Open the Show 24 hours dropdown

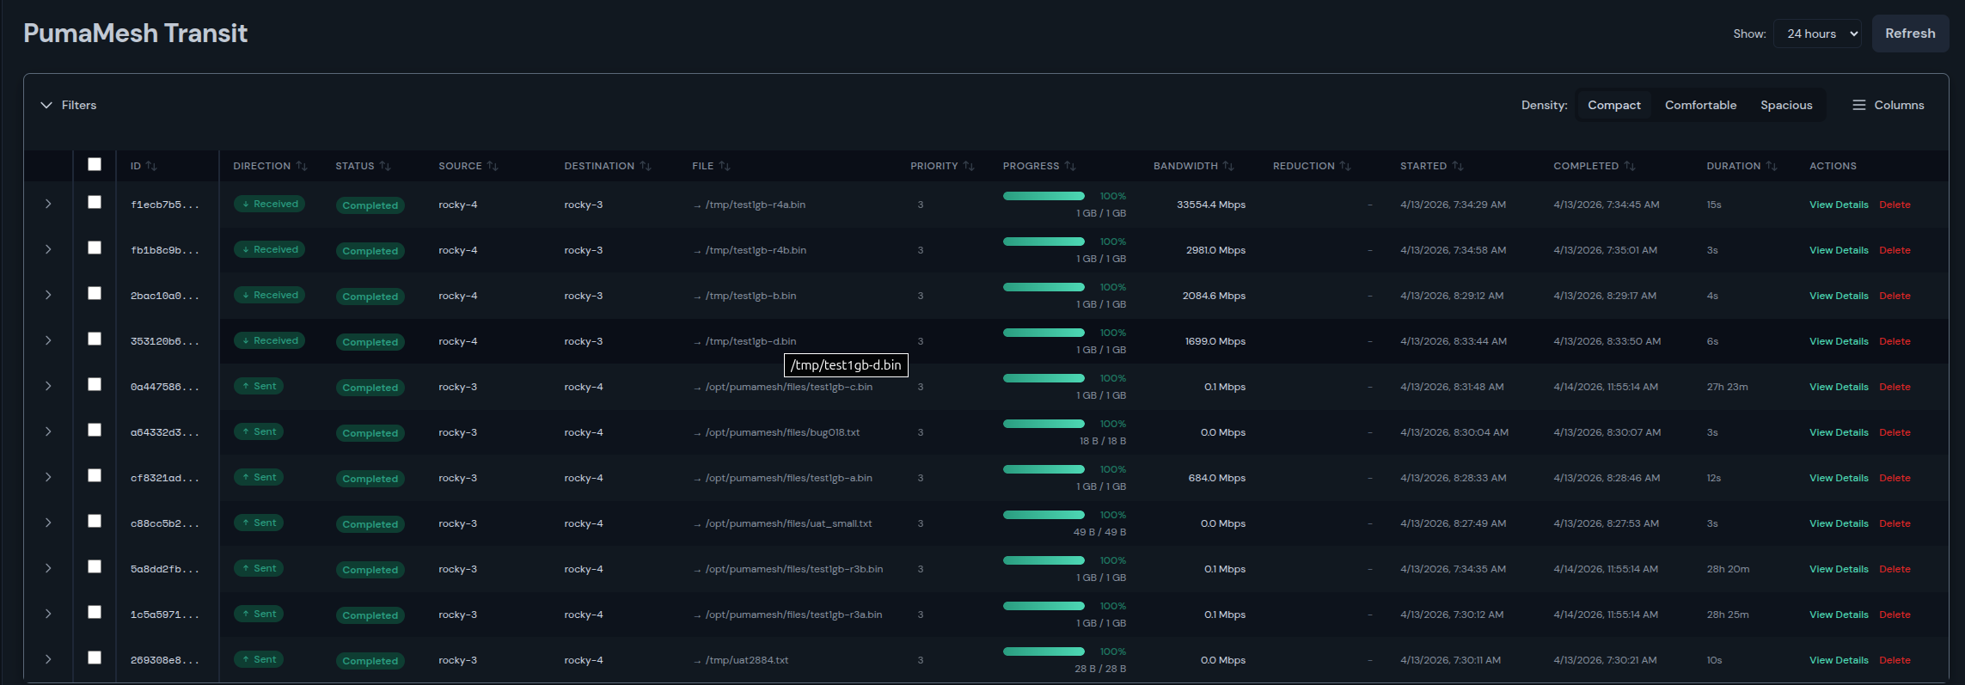pyautogui.click(x=1817, y=34)
